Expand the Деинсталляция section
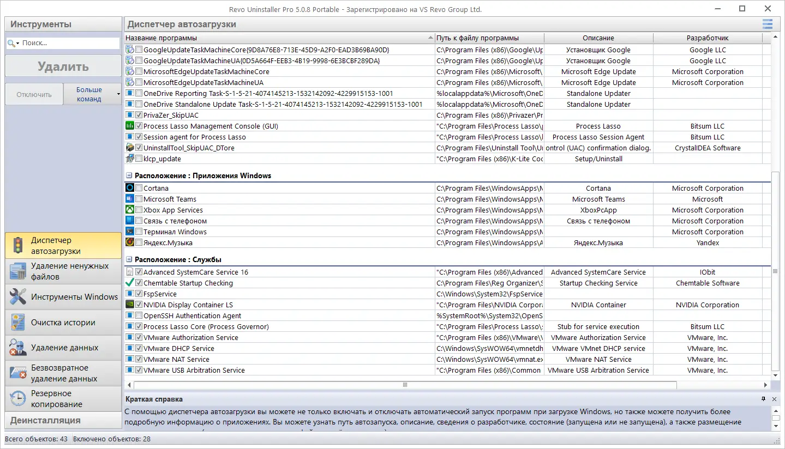 click(63, 420)
